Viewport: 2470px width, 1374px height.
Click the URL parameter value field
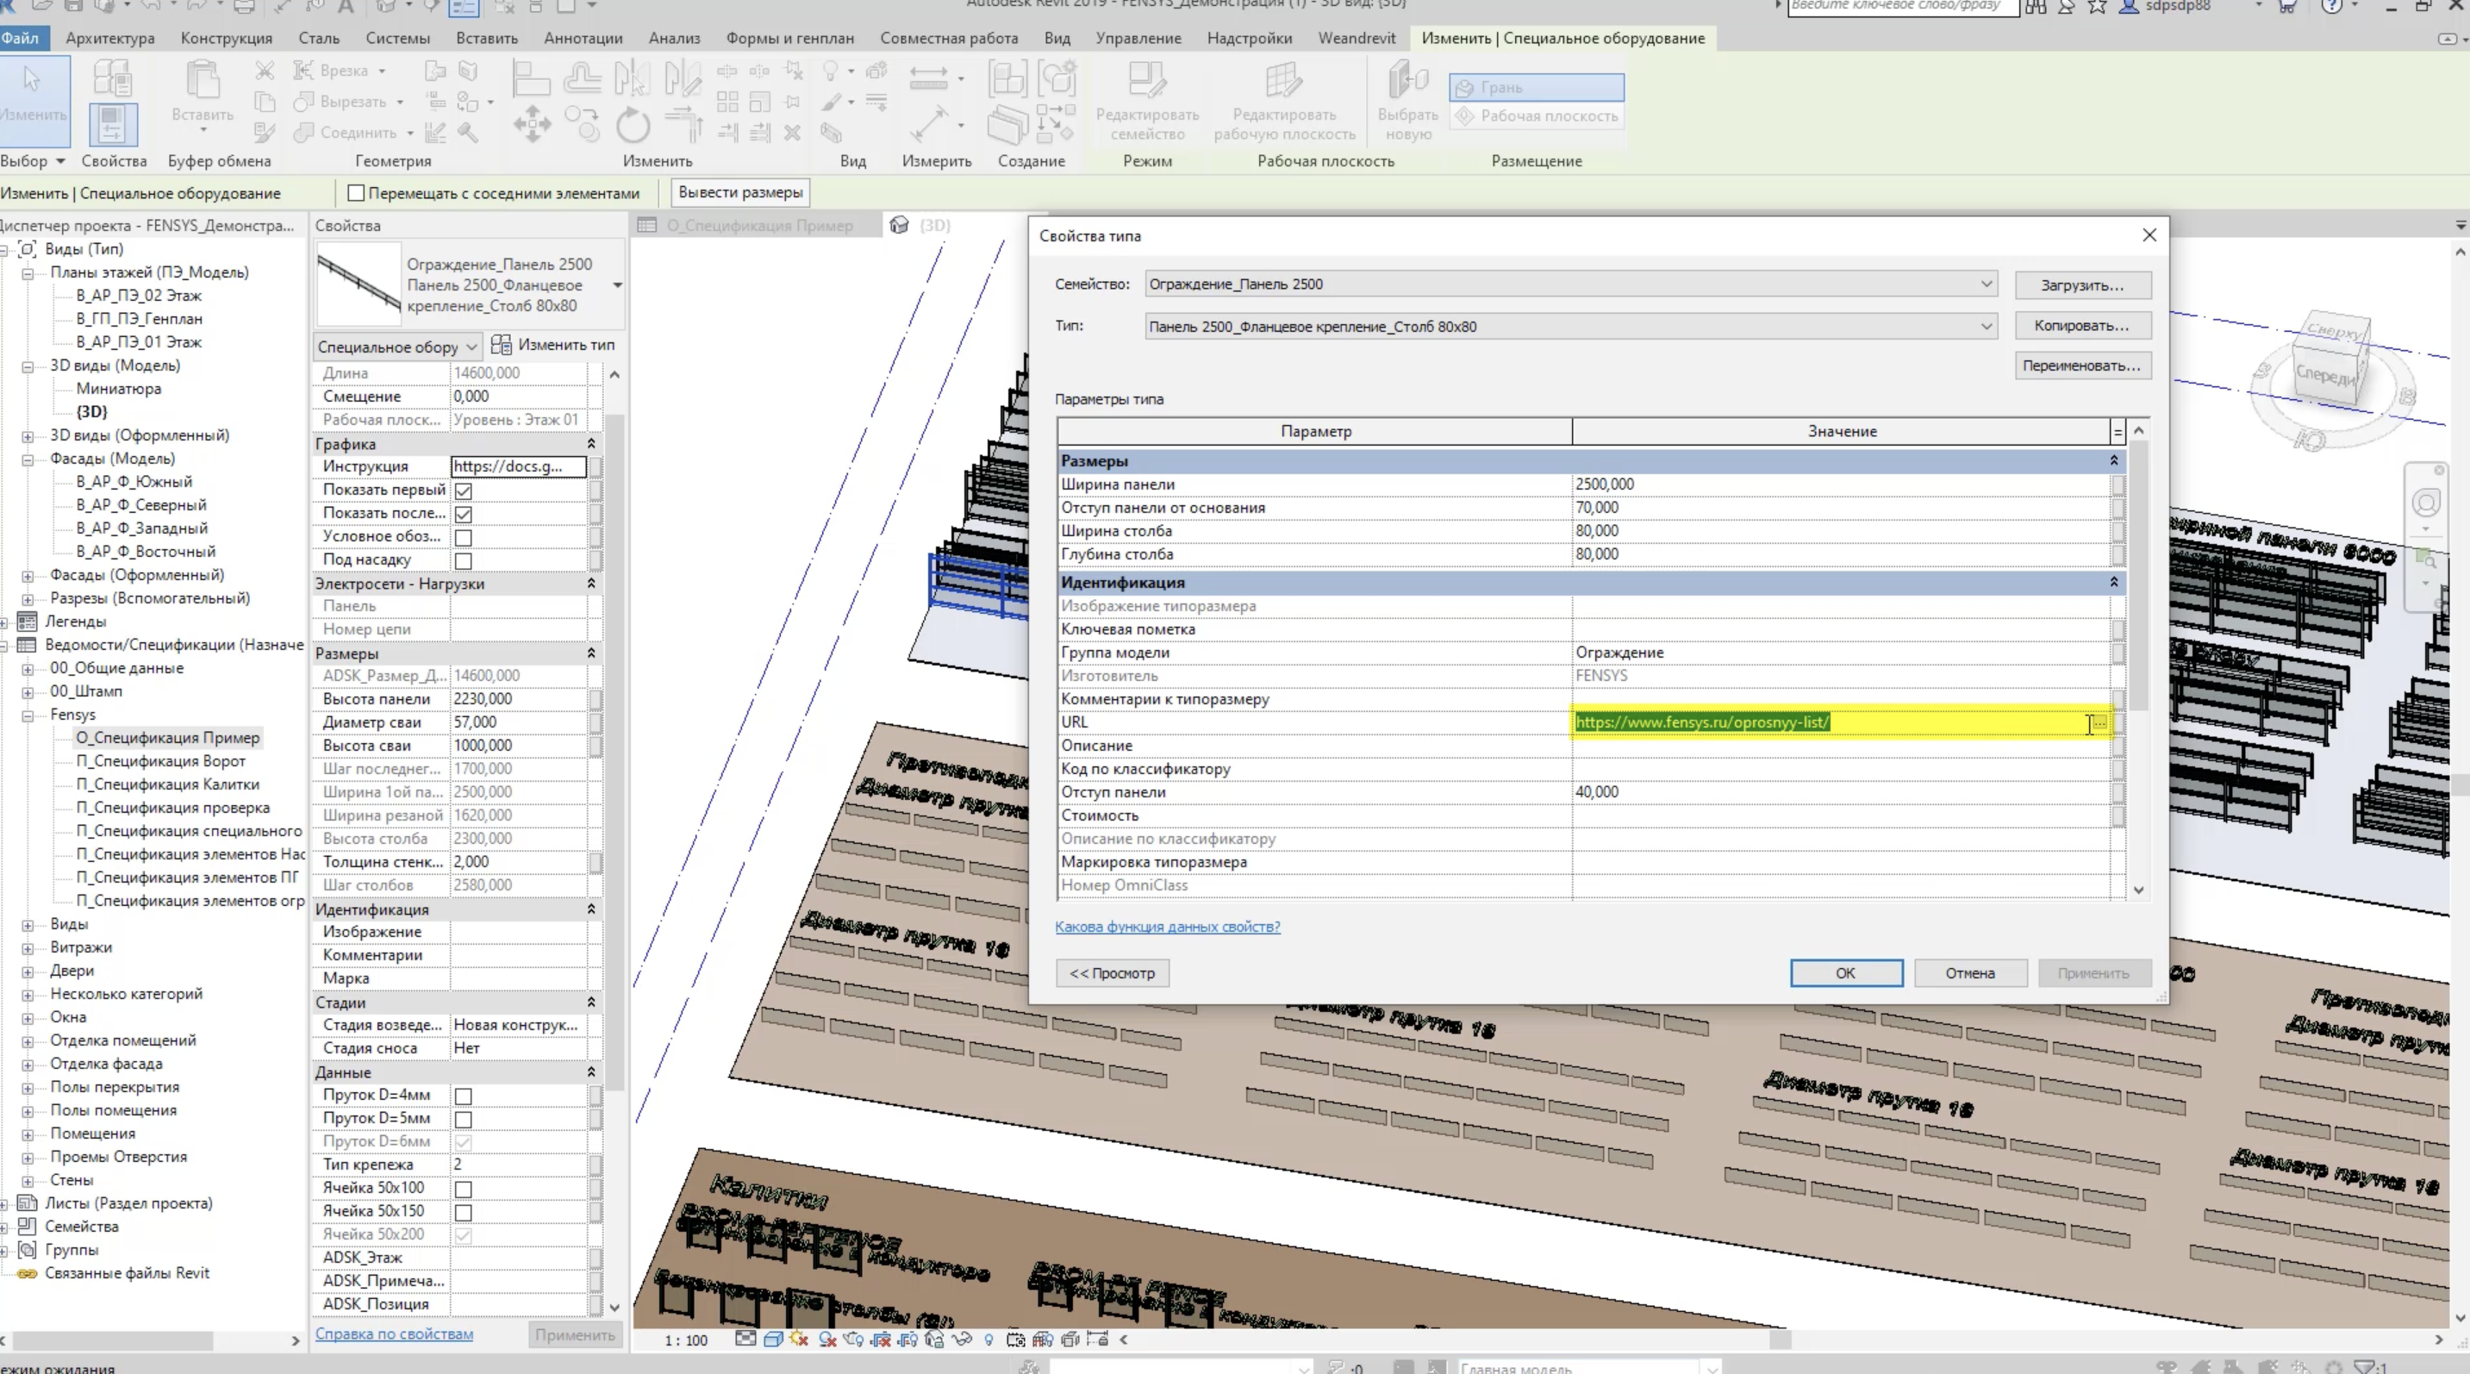pos(1822,722)
